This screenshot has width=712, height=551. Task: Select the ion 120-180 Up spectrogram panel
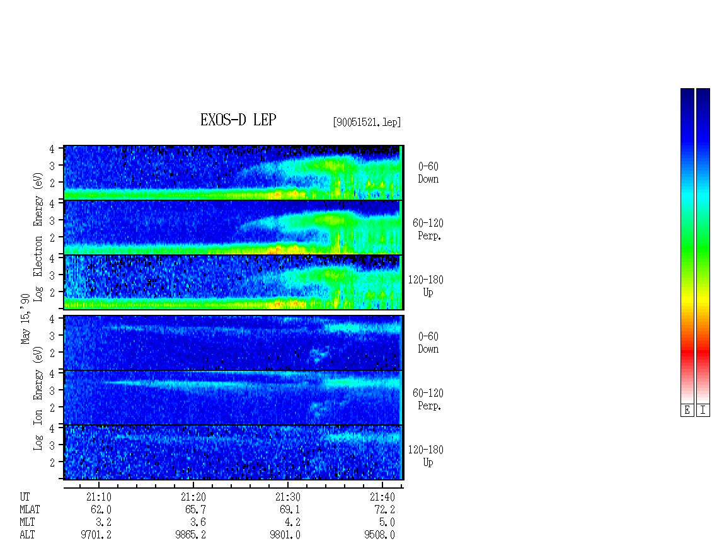[x=233, y=453]
